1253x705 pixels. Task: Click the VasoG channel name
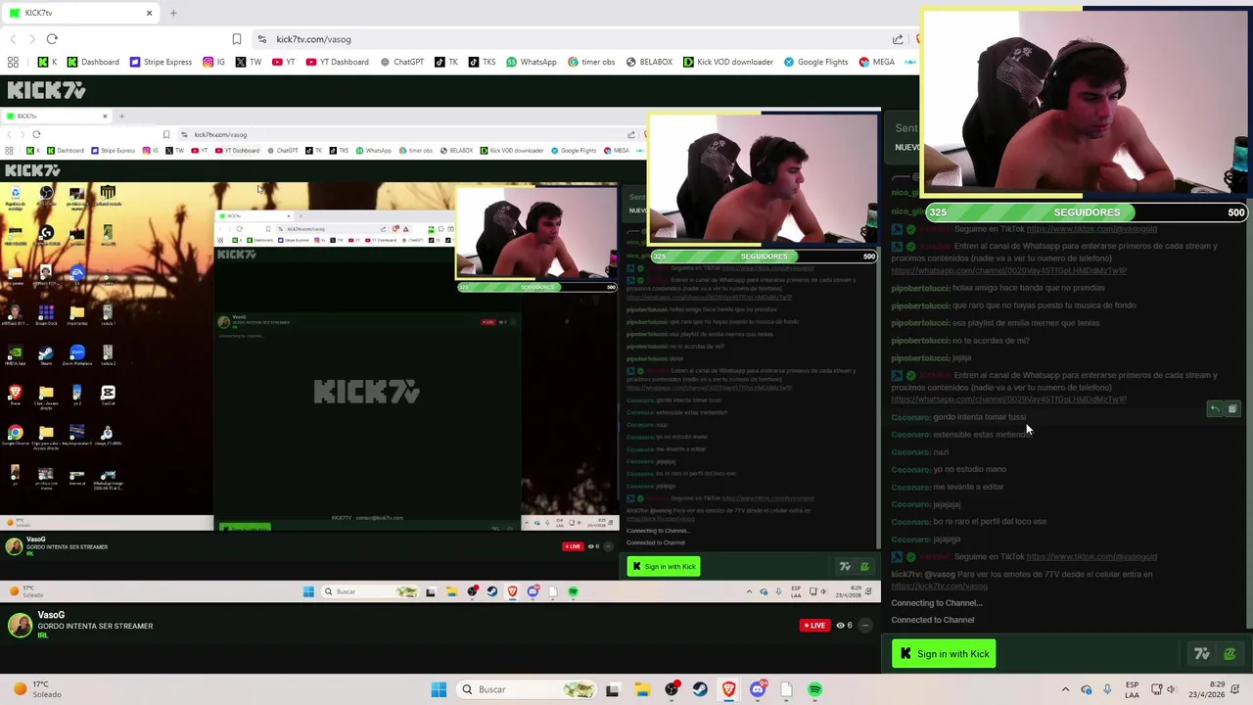point(51,616)
